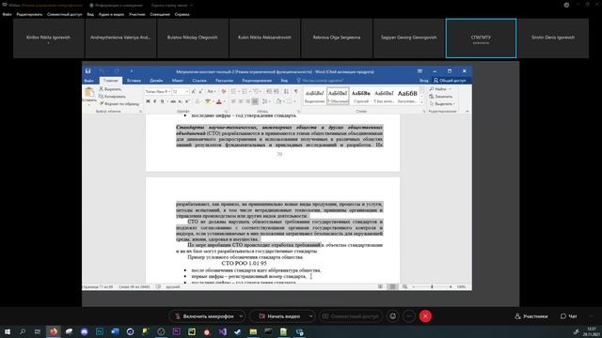
Task: Click the Increase Indent icon
Action: tap(276, 92)
